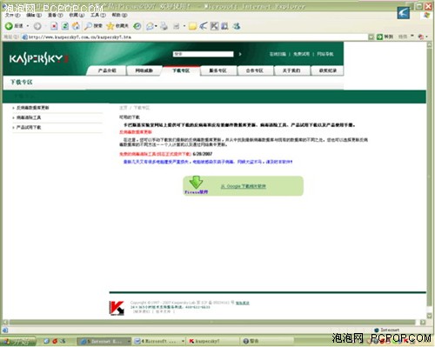Click the book research toolbar icon
Viewport: 435px width, 347px height.
click(224, 26)
